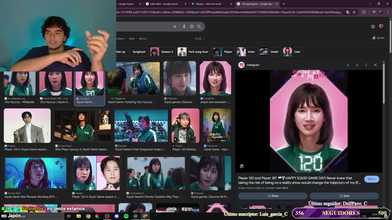Select the 120 squid game search tab

[257, 4]
